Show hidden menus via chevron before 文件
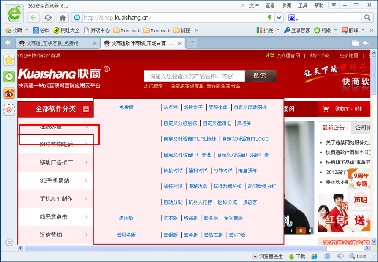The width and height of the screenshot is (378, 262). coord(243,5)
